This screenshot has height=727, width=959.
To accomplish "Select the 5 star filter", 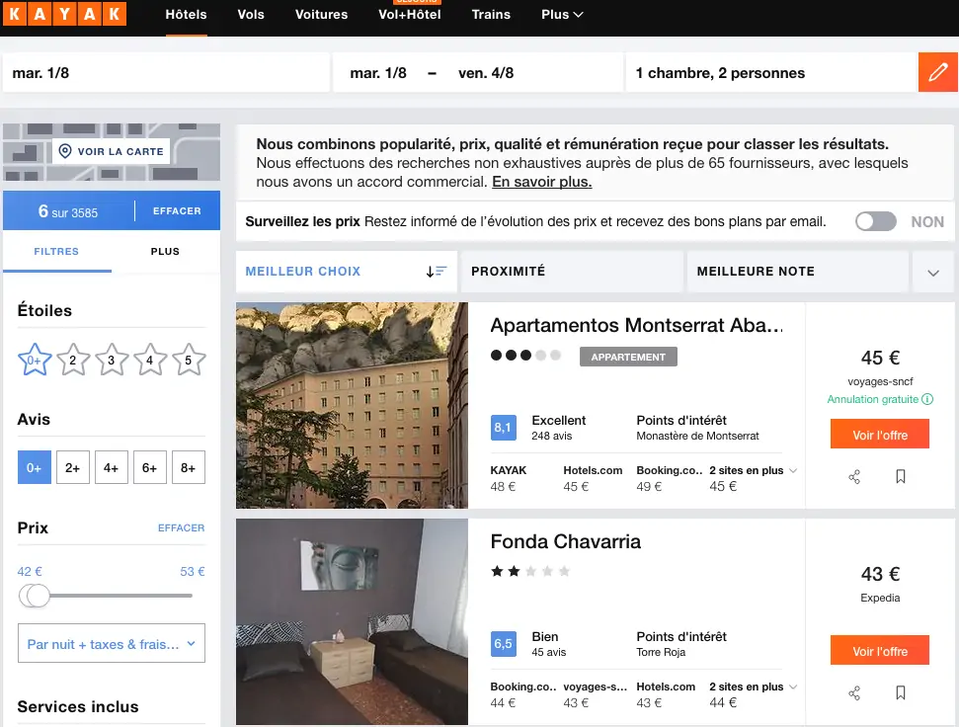I will pos(189,360).
